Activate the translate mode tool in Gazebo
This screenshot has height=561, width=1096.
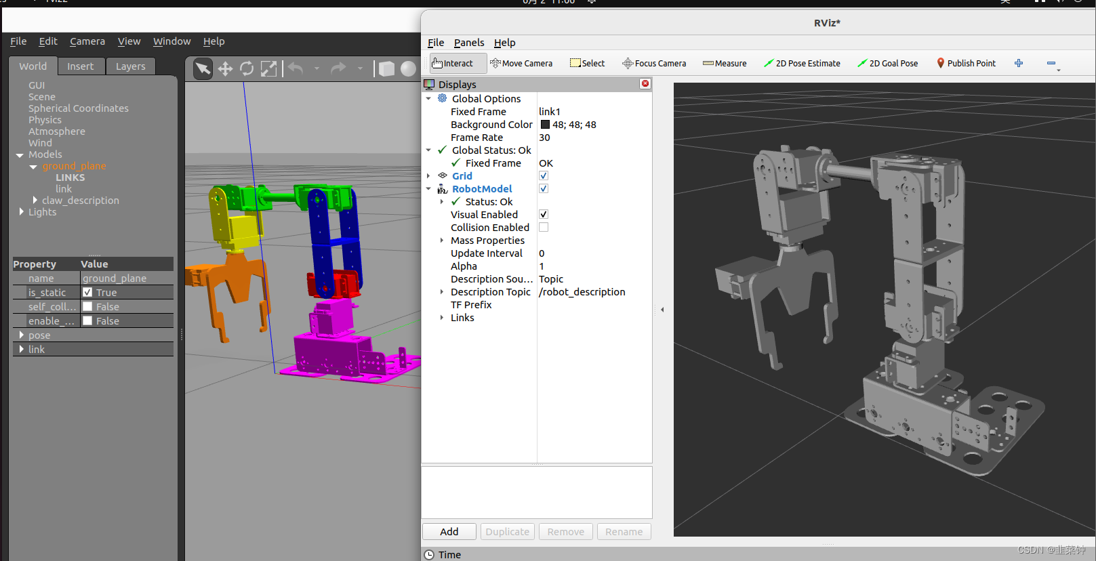coord(225,68)
